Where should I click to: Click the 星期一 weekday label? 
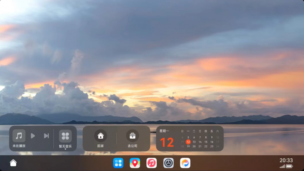[x=164, y=131]
